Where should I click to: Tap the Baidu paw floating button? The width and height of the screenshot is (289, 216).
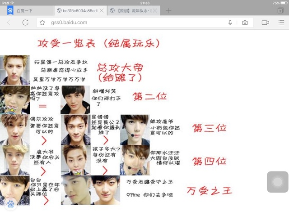point(10,204)
